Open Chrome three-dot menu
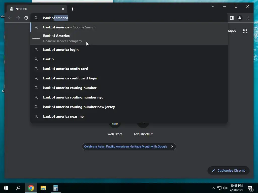The height and width of the screenshot is (193, 258). 248,18
